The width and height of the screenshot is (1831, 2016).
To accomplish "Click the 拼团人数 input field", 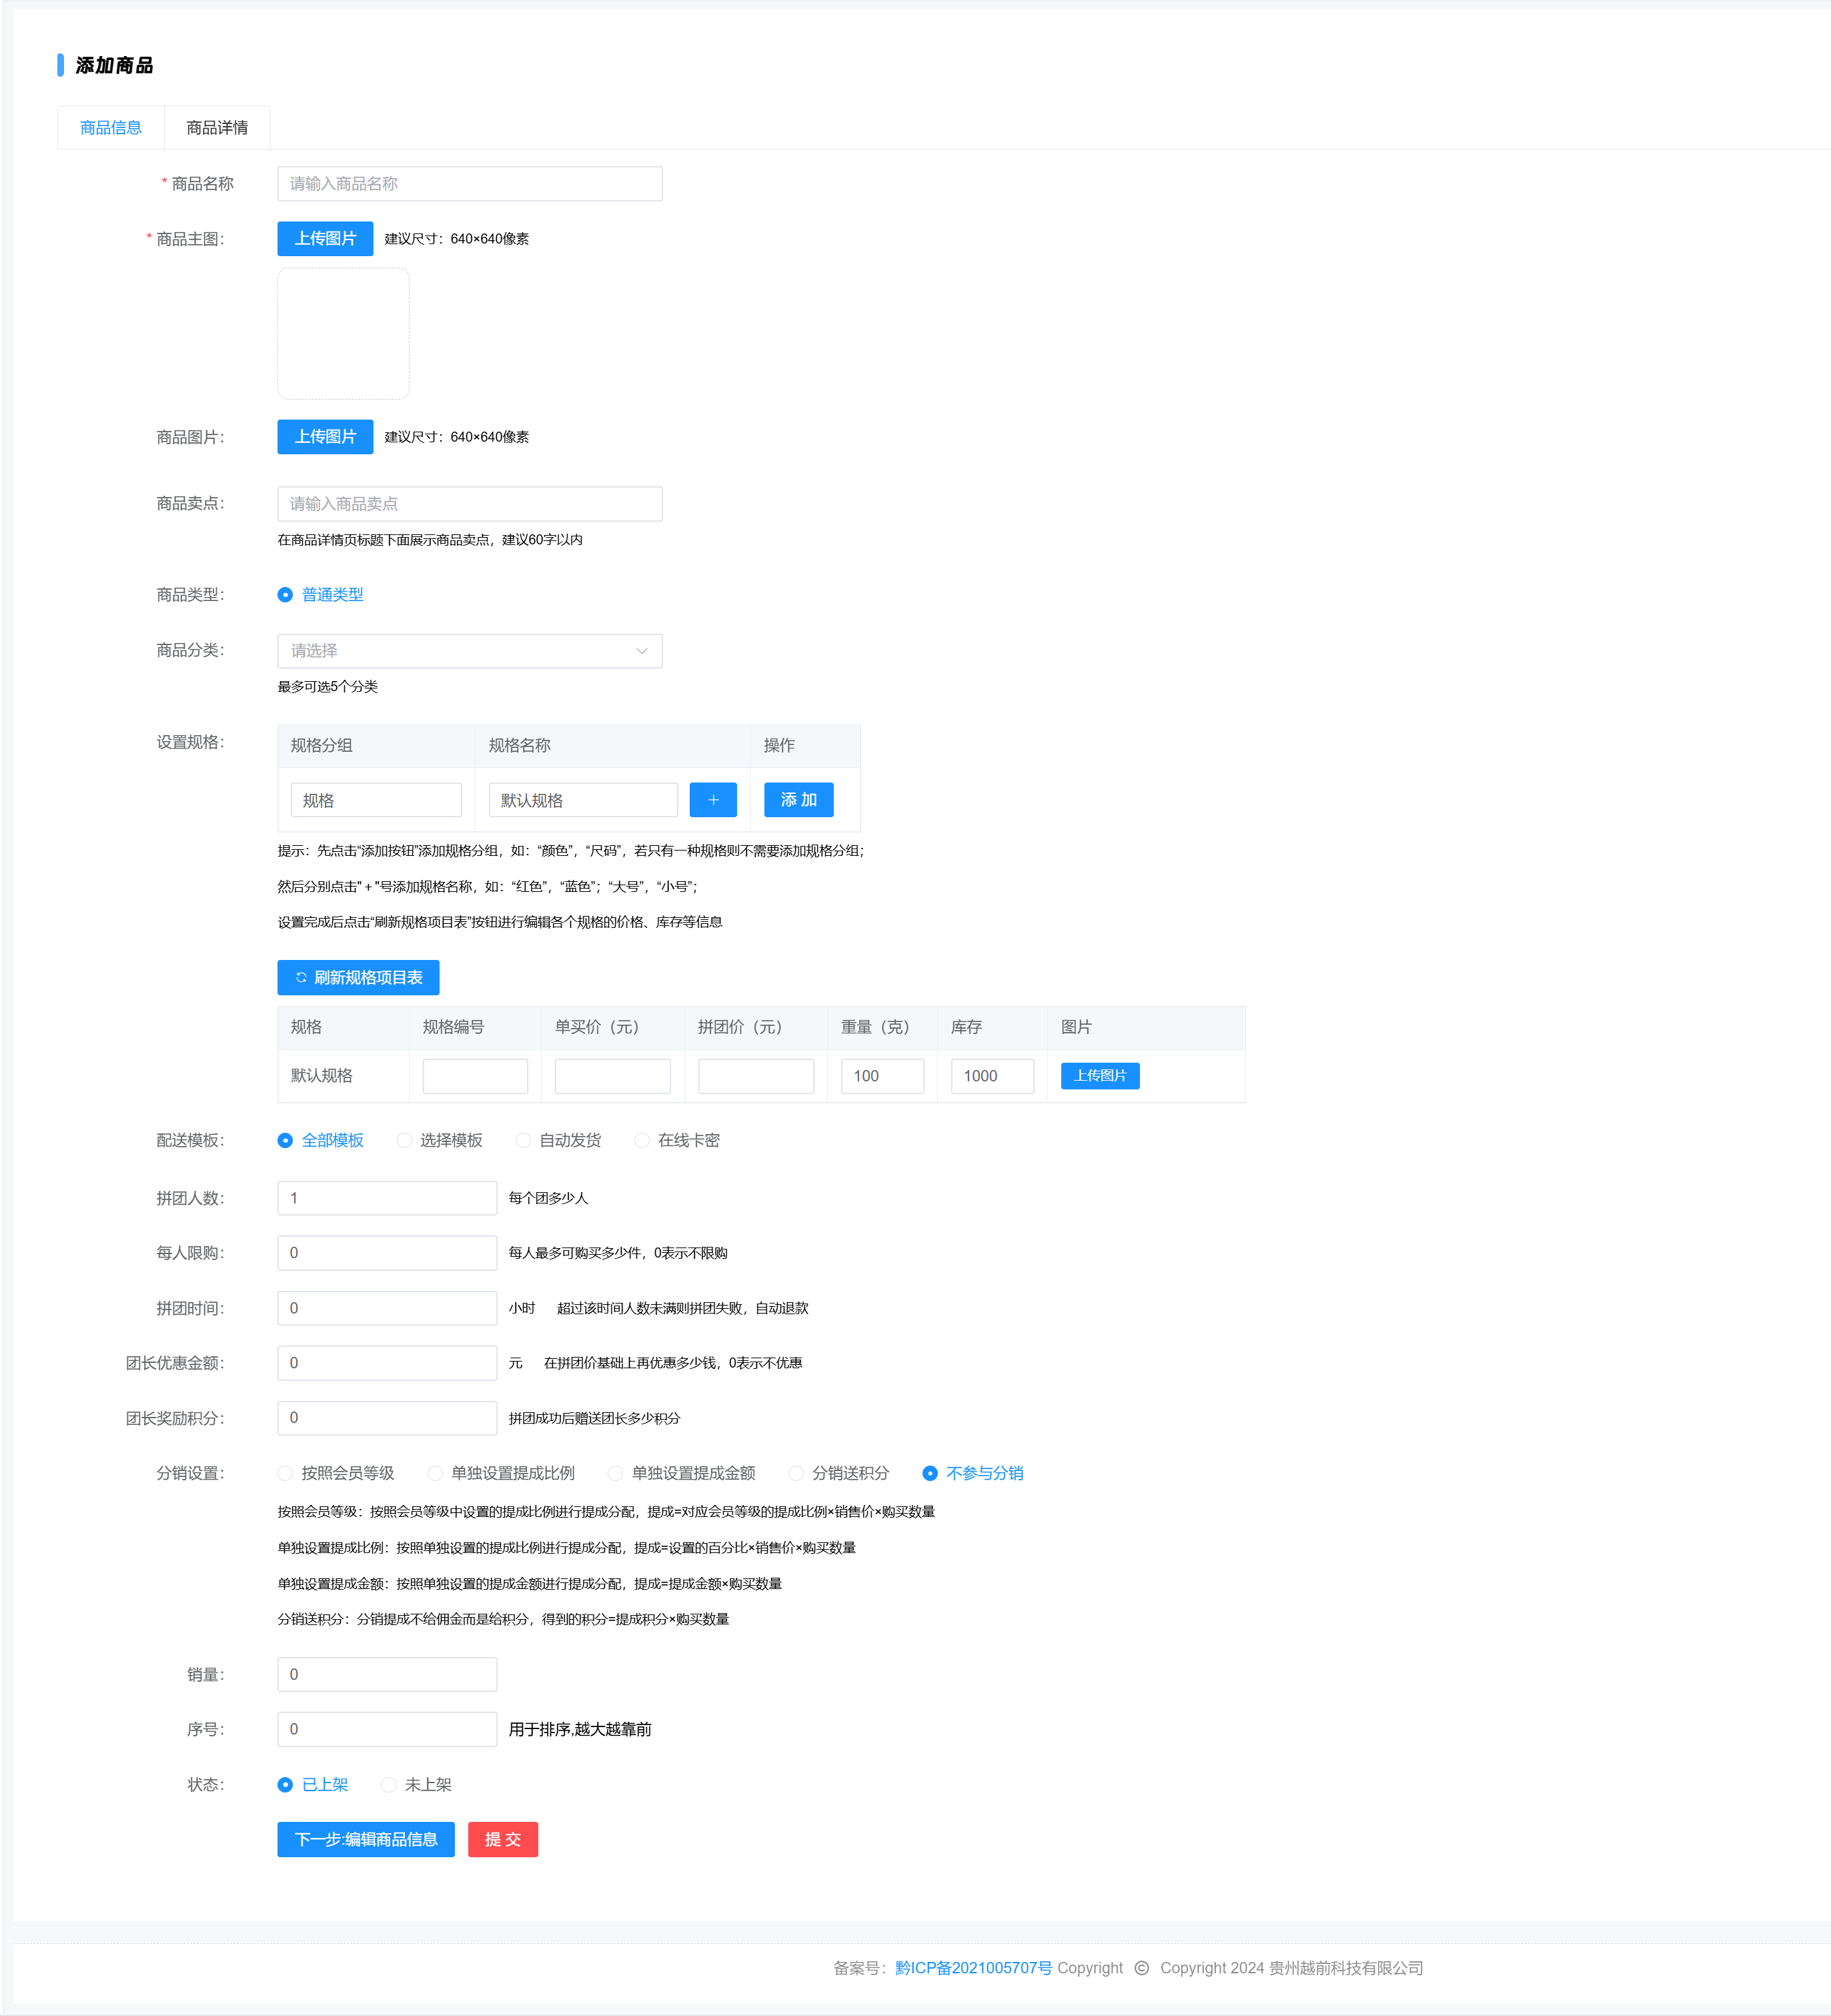I will click(x=386, y=1198).
